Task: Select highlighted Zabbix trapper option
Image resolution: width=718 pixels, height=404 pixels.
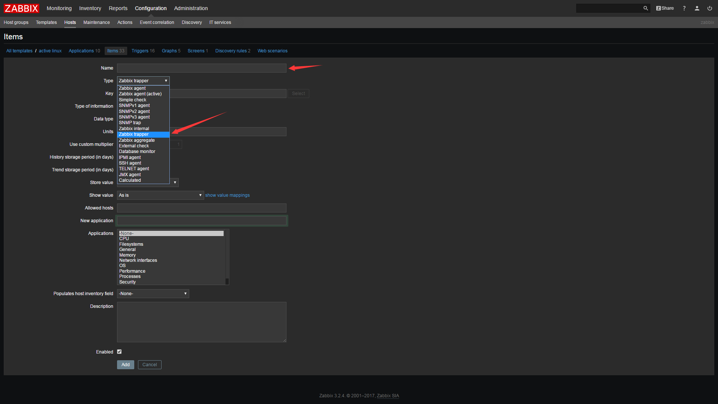Action: point(143,134)
